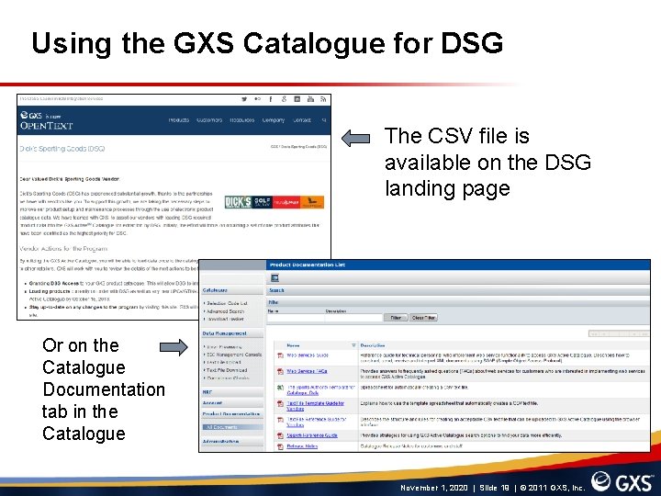This screenshot has width=661, height=496.
Task: Expand the Search section header
Action: pos(458,290)
